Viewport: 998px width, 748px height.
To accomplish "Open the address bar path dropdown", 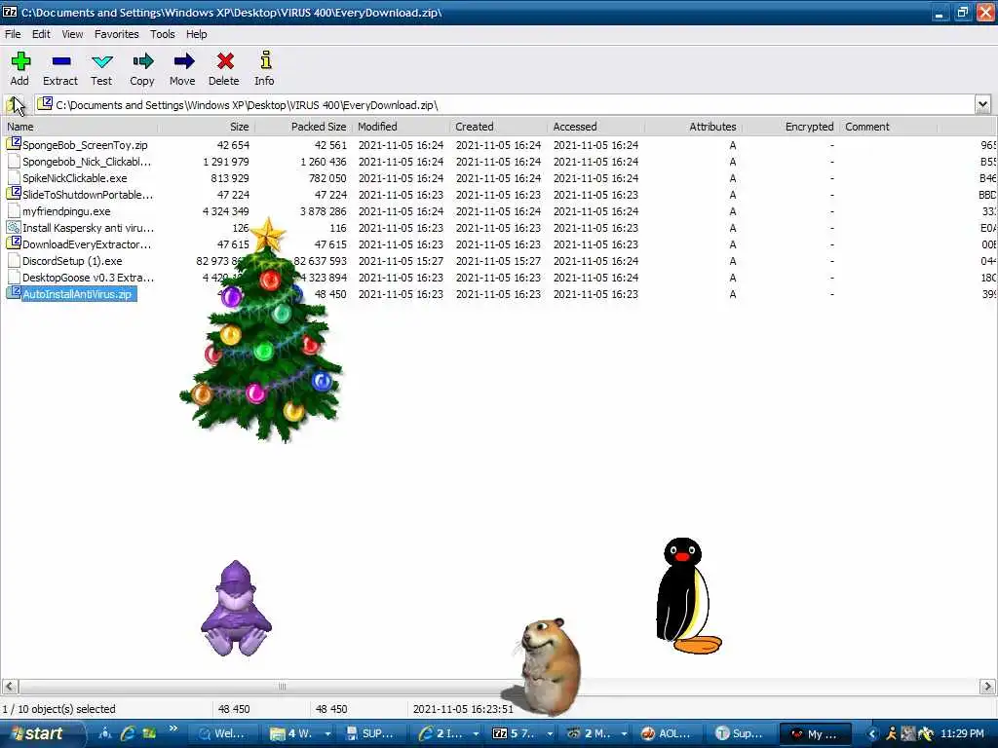I will [982, 104].
